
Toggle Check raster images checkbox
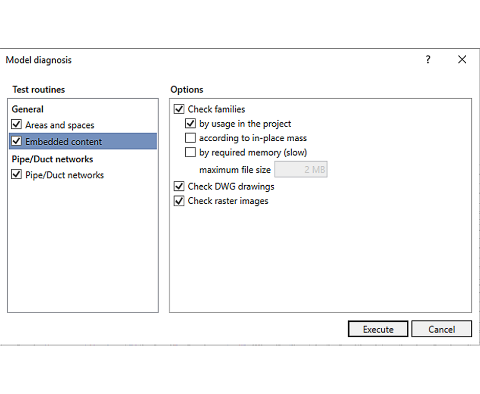(x=179, y=201)
